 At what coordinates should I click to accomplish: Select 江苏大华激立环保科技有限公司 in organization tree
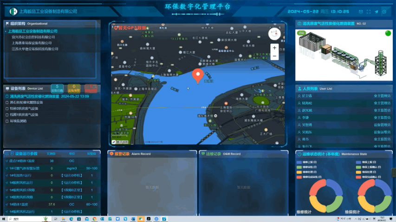pos(35,49)
